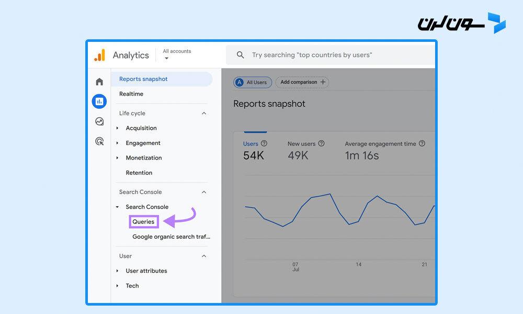Click the help icon next to Users

[x=264, y=143]
